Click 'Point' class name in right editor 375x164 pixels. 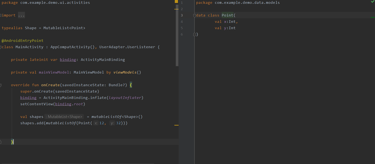(x=227, y=15)
